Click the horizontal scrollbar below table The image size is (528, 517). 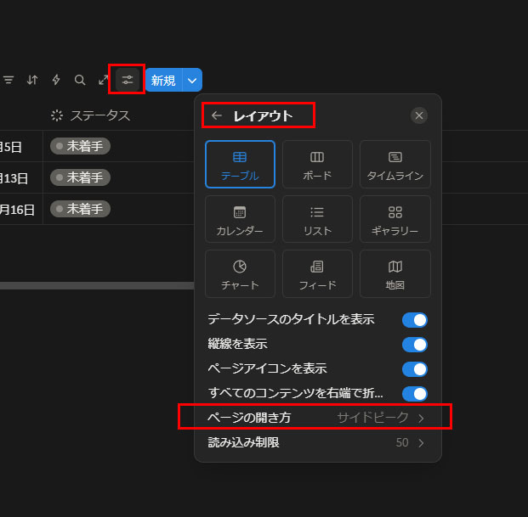click(x=94, y=286)
